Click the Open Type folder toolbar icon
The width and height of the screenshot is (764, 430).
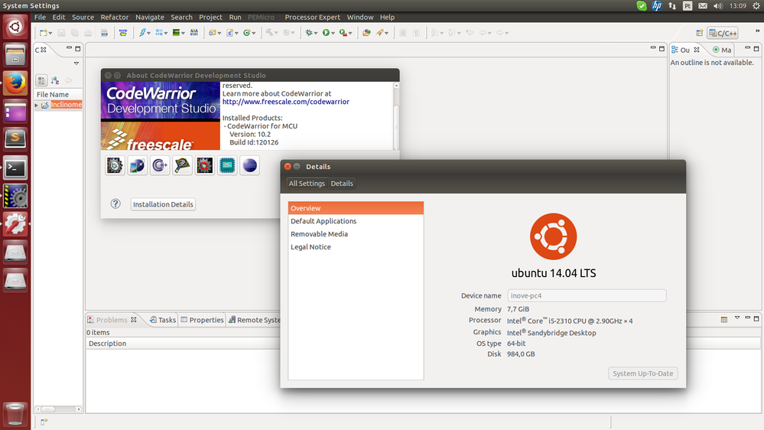coord(366,33)
